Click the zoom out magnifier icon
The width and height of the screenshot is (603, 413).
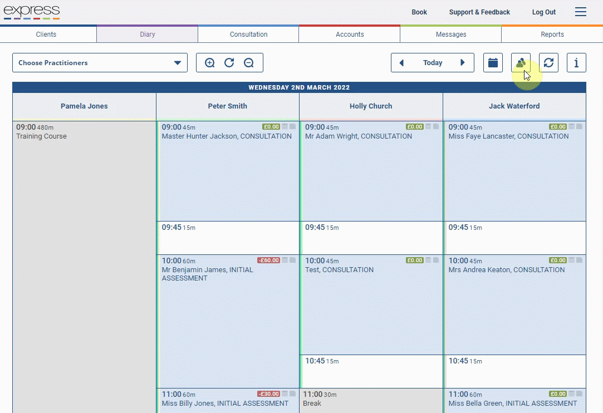(249, 63)
